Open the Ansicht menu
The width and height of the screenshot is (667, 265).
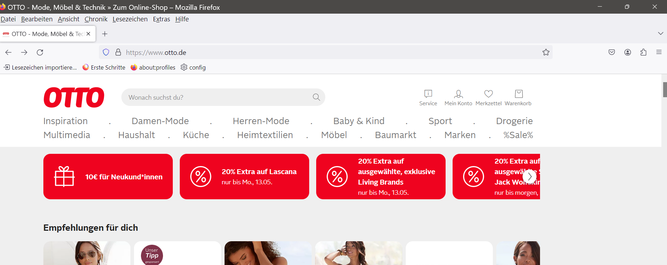69,19
